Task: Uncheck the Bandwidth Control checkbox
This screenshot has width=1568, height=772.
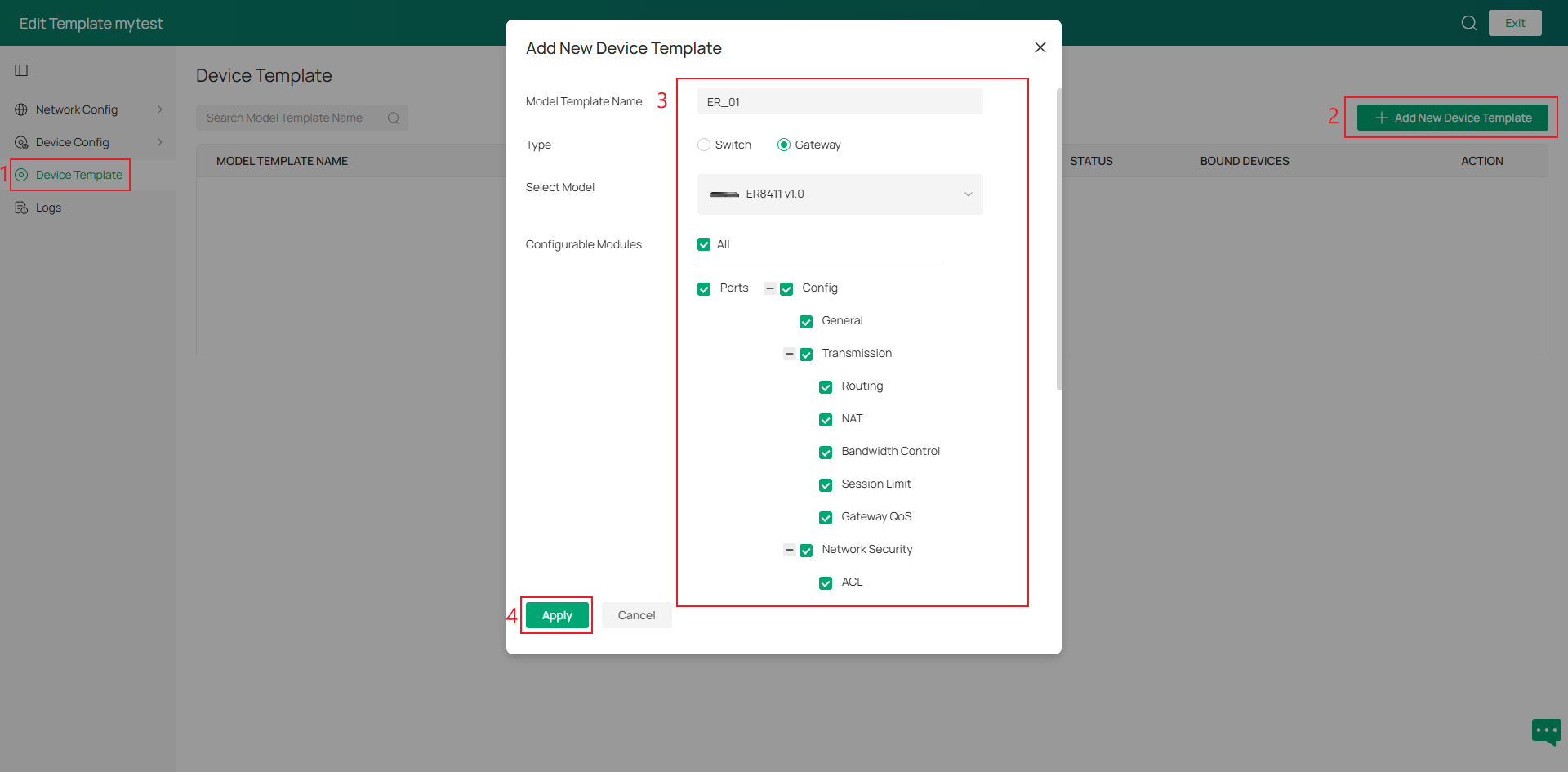Action: (x=826, y=453)
